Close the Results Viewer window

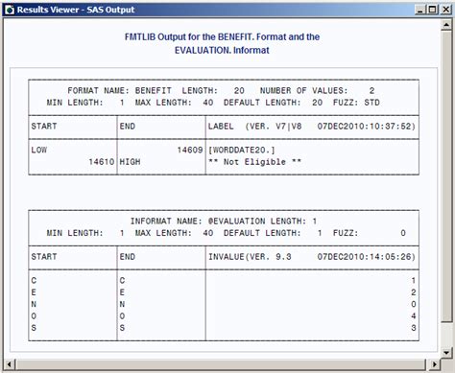[x=445, y=10]
